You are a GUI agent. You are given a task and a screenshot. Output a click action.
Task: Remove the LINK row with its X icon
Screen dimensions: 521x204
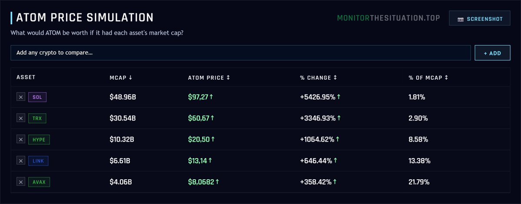[x=21, y=161]
